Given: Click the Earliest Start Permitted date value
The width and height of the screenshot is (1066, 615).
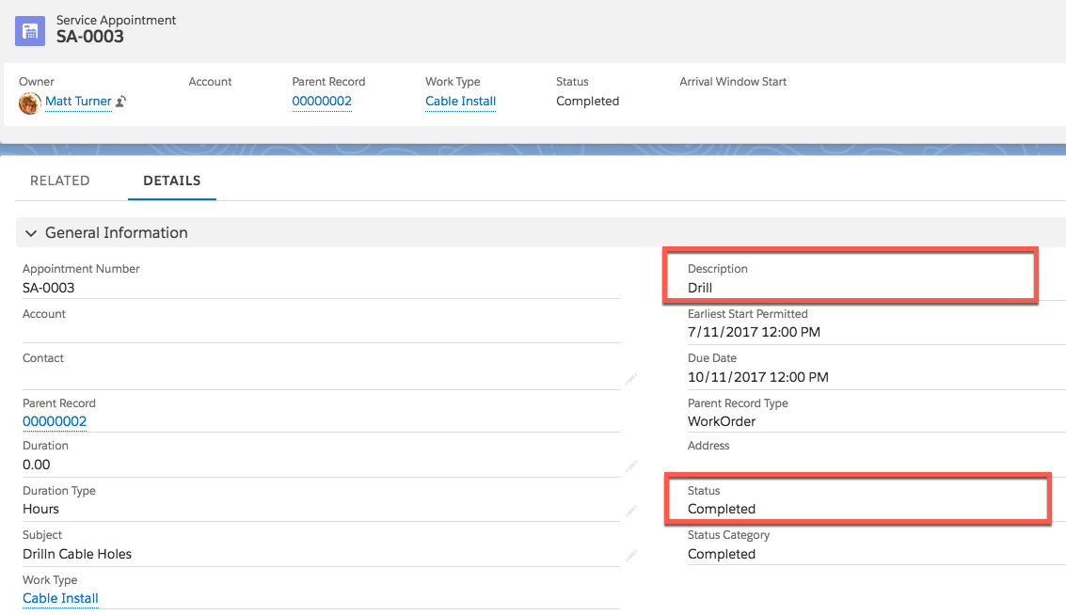Looking at the screenshot, I should point(754,332).
